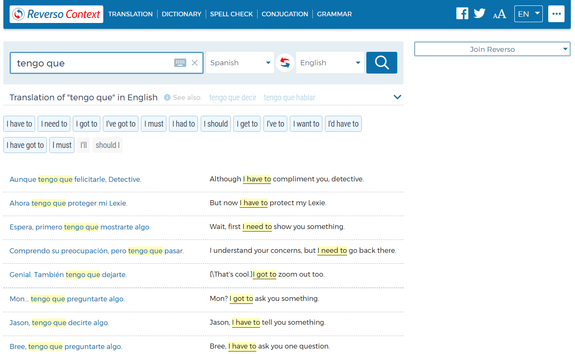This screenshot has height=354, width=575.
Task: Click the Twitter share icon
Action: tap(479, 13)
